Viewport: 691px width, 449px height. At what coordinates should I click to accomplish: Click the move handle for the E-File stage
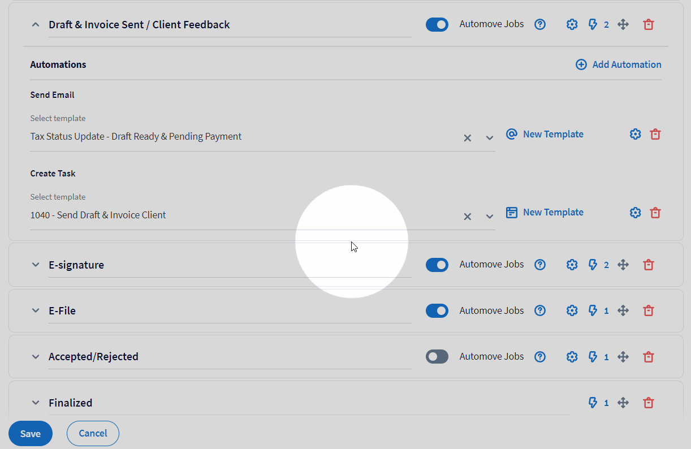point(623,310)
